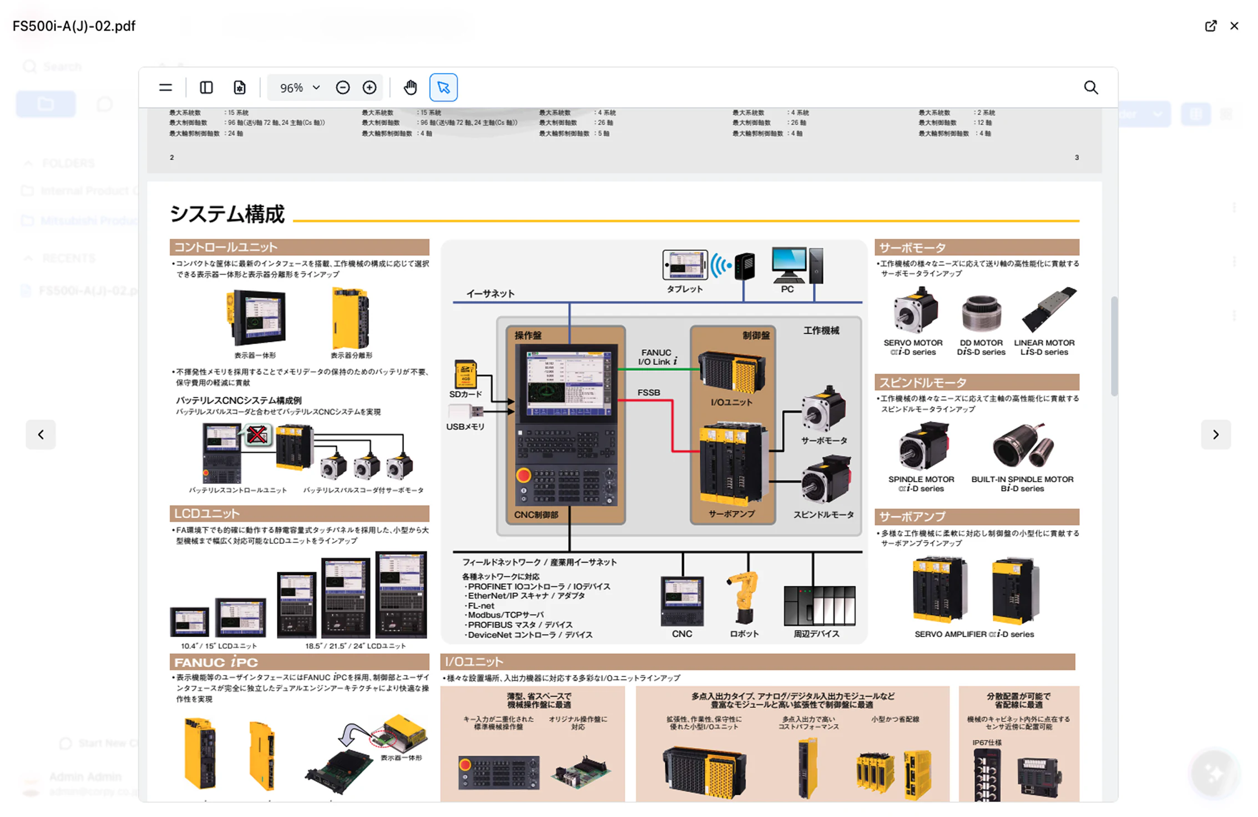Click the イーサネット label
Screen dimensions: 1258x817
(x=490, y=294)
